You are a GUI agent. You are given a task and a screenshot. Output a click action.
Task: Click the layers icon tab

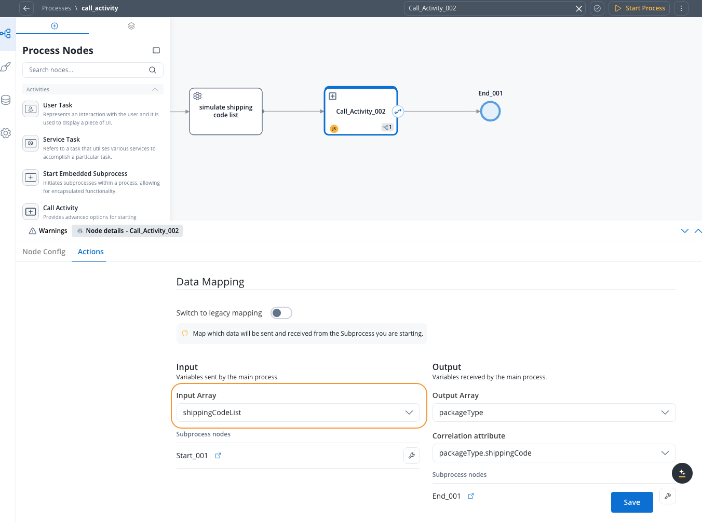click(131, 26)
